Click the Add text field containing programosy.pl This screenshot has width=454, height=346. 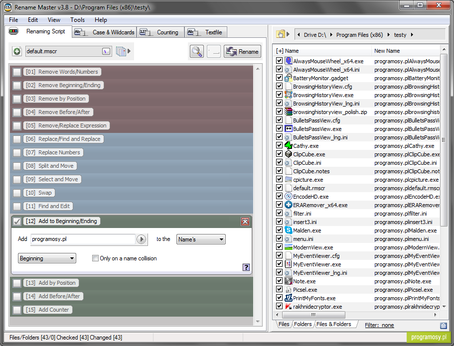coord(83,239)
